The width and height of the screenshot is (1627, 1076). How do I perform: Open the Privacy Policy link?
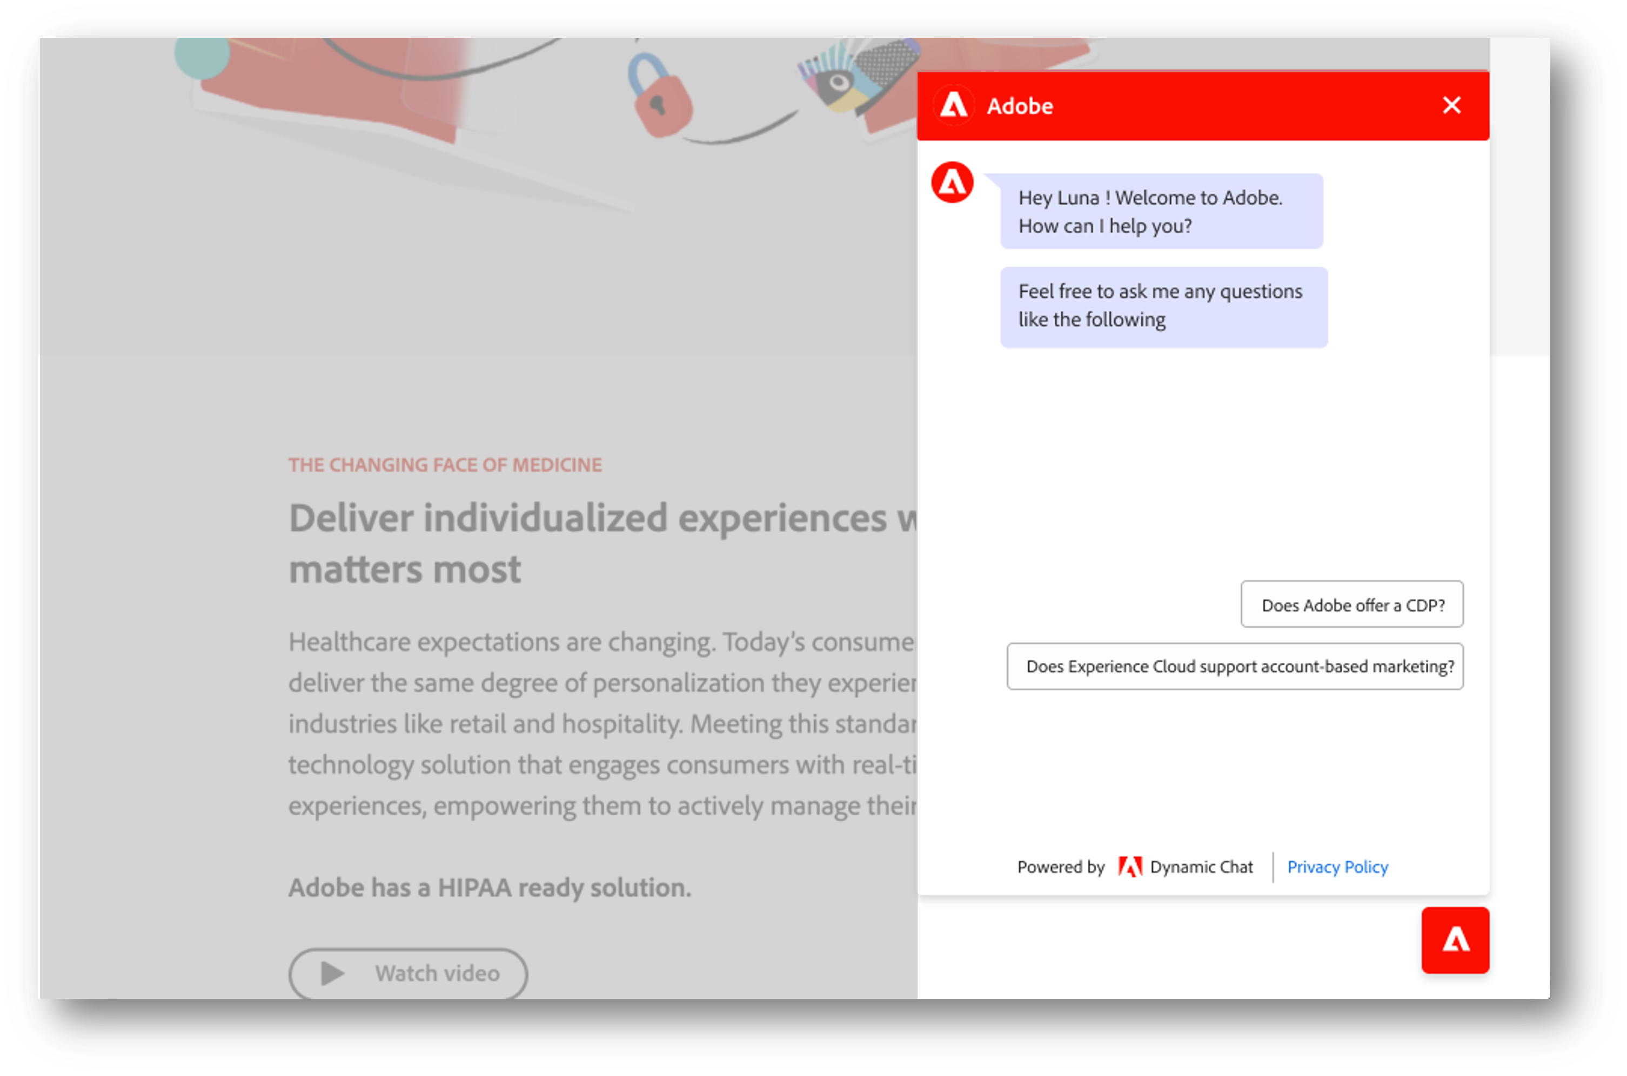tap(1337, 867)
